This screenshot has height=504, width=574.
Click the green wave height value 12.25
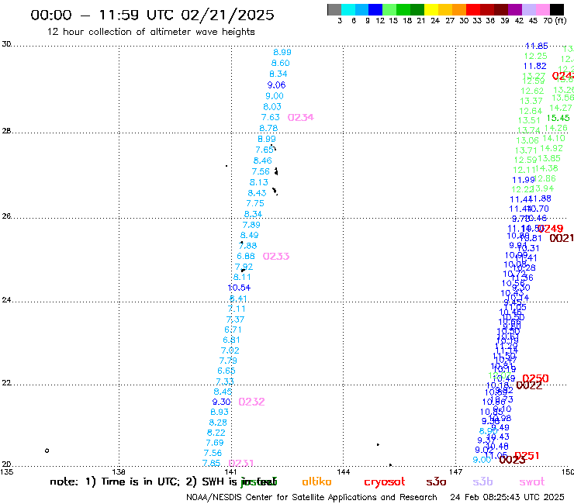[x=535, y=57]
